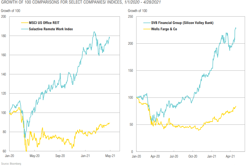Viewport: 248px width, 166px height.
Task: Click the May-21 label on left chart axis
Action: pos(110,156)
